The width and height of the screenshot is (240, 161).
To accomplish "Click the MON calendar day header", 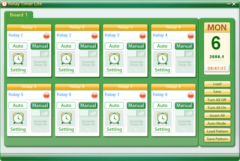I will pos(217,28).
